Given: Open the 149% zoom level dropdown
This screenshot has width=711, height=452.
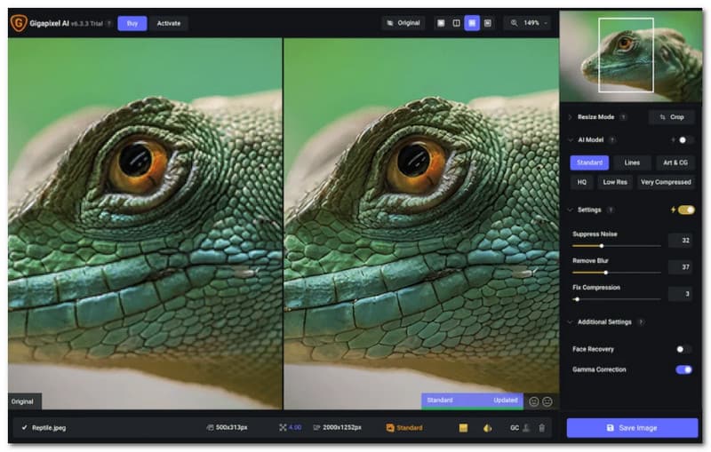Looking at the screenshot, I should tap(535, 23).
